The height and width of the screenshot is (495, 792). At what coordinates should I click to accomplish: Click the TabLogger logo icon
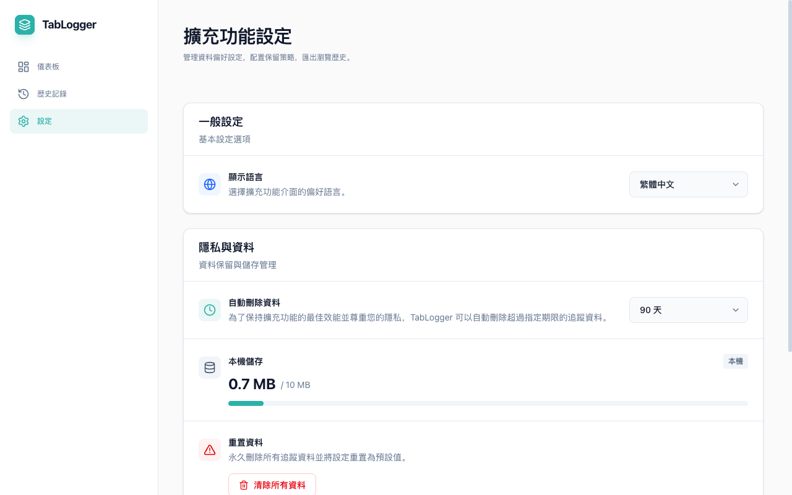[x=24, y=25]
